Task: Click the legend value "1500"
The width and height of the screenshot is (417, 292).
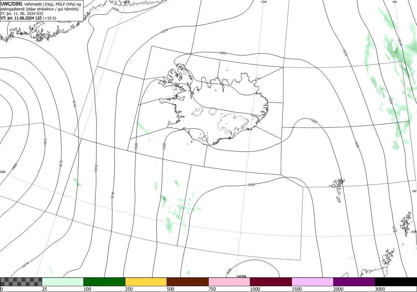Action: (297, 289)
